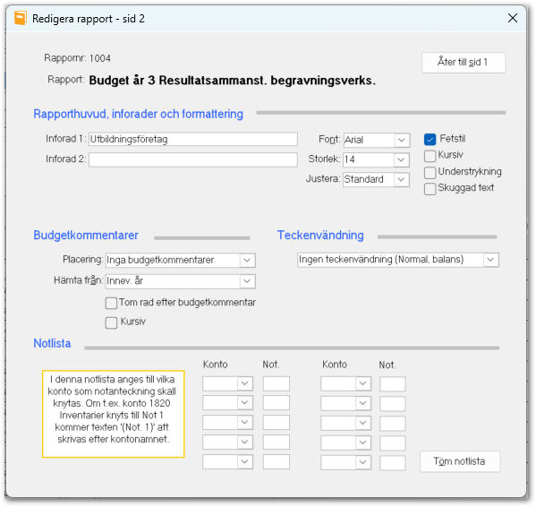Image resolution: width=536 pixels, height=507 pixels.
Task: Click the Töm notlista button
Action: click(x=459, y=461)
